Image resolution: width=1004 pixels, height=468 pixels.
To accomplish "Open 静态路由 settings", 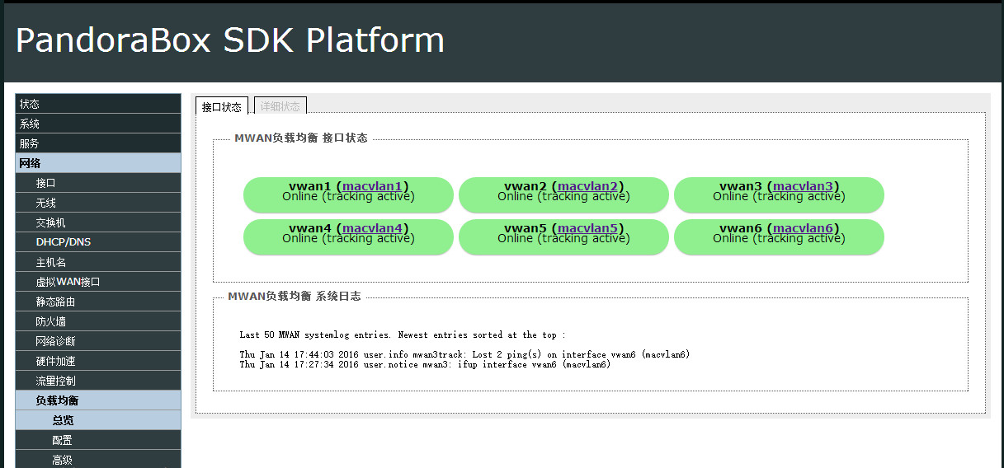I will pos(98,302).
